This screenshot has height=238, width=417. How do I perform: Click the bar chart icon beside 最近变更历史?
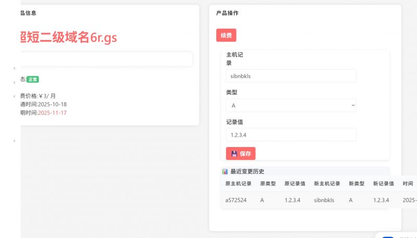pos(225,171)
